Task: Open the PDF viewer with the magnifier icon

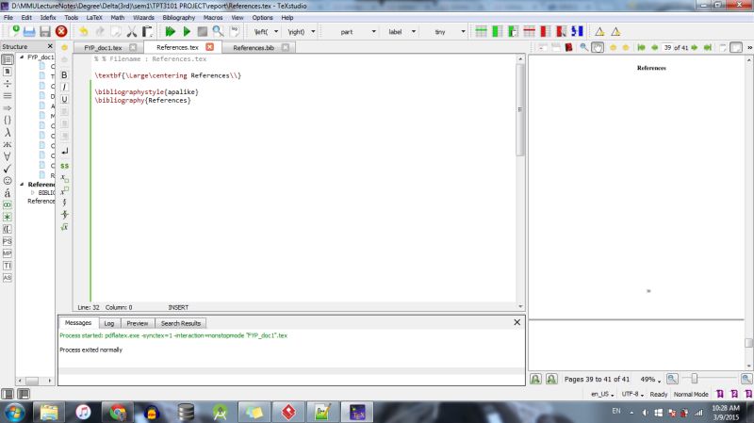Action: 219,32
